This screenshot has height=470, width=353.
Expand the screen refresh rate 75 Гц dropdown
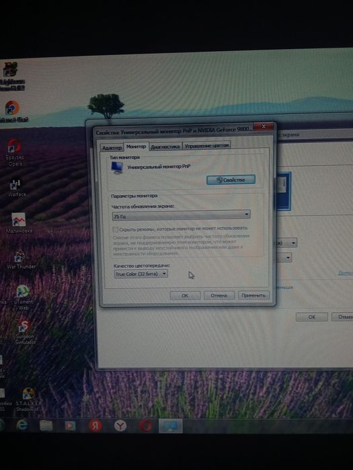[x=181, y=215]
